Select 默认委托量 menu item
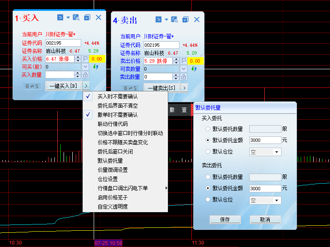Screen dimensions: 330x247 click(x=125, y=161)
